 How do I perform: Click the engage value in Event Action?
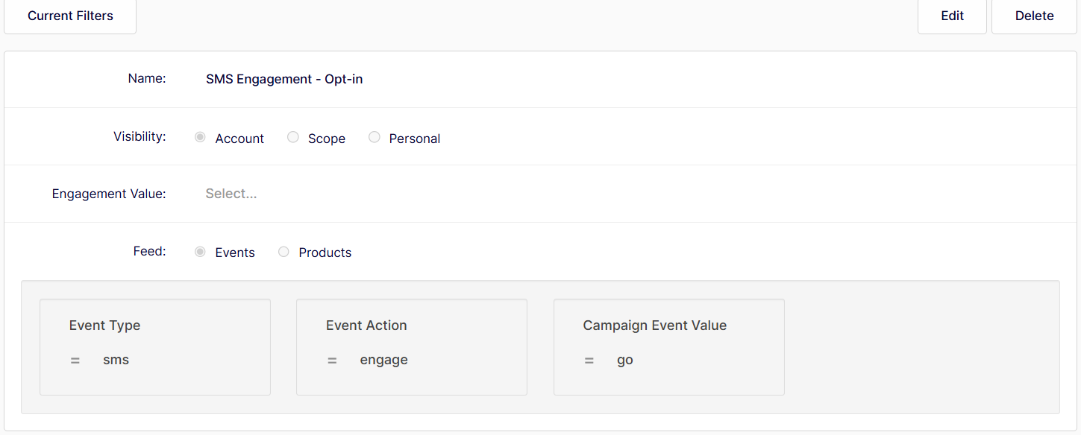[x=384, y=361]
